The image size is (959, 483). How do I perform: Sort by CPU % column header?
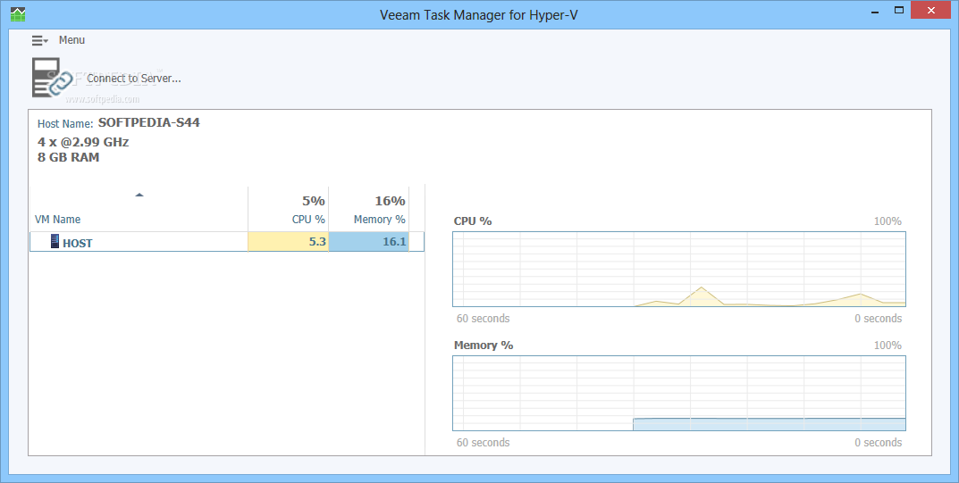pos(308,220)
